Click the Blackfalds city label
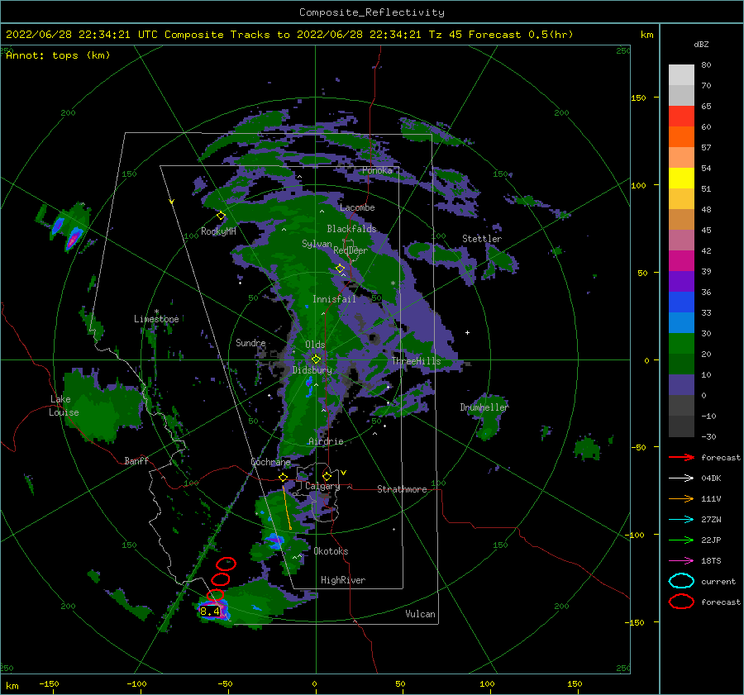Image resolution: width=744 pixels, height=695 pixels. (351, 229)
